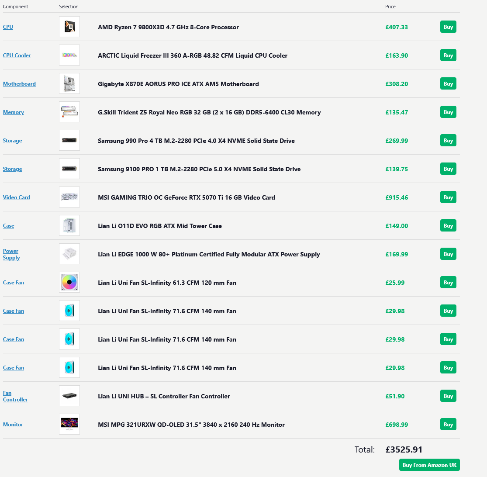Click MSI RTX 5070 Ti video card thumbnail
The width and height of the screenshot is (487, 477).
click(69, 197)
